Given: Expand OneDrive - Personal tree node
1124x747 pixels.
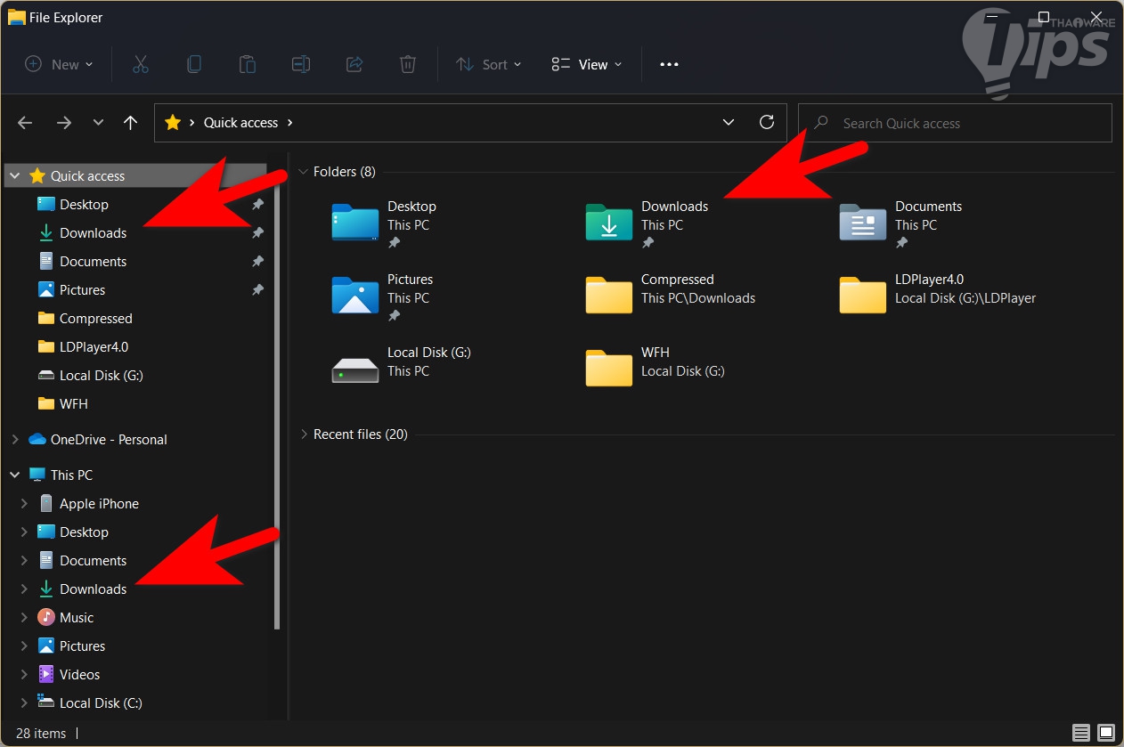Looking at the screenshot, I should click(15, 440).
